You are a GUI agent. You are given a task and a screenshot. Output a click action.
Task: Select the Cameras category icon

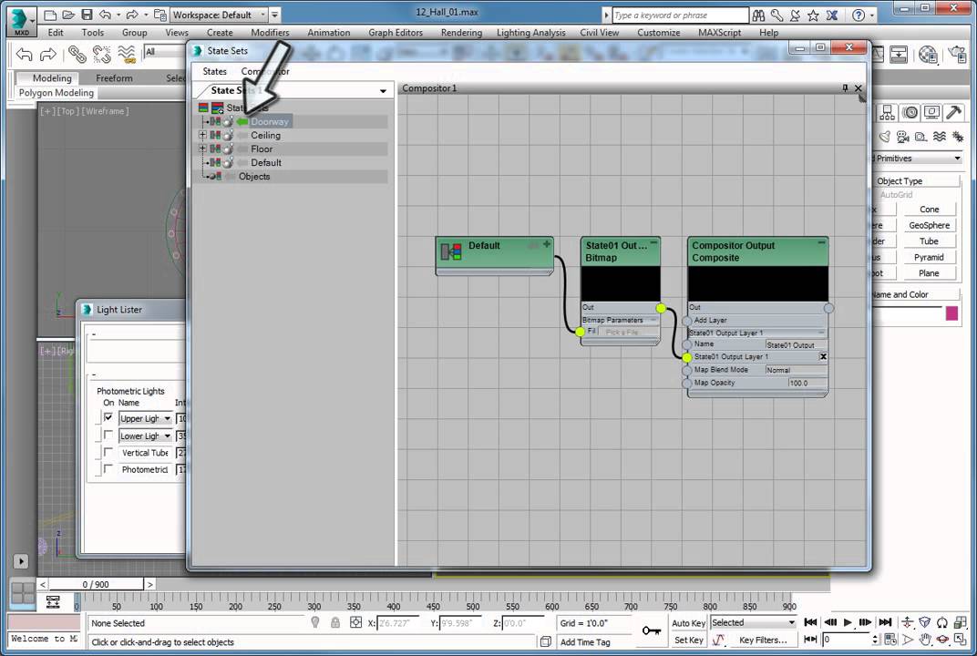(x=903, y=137)
